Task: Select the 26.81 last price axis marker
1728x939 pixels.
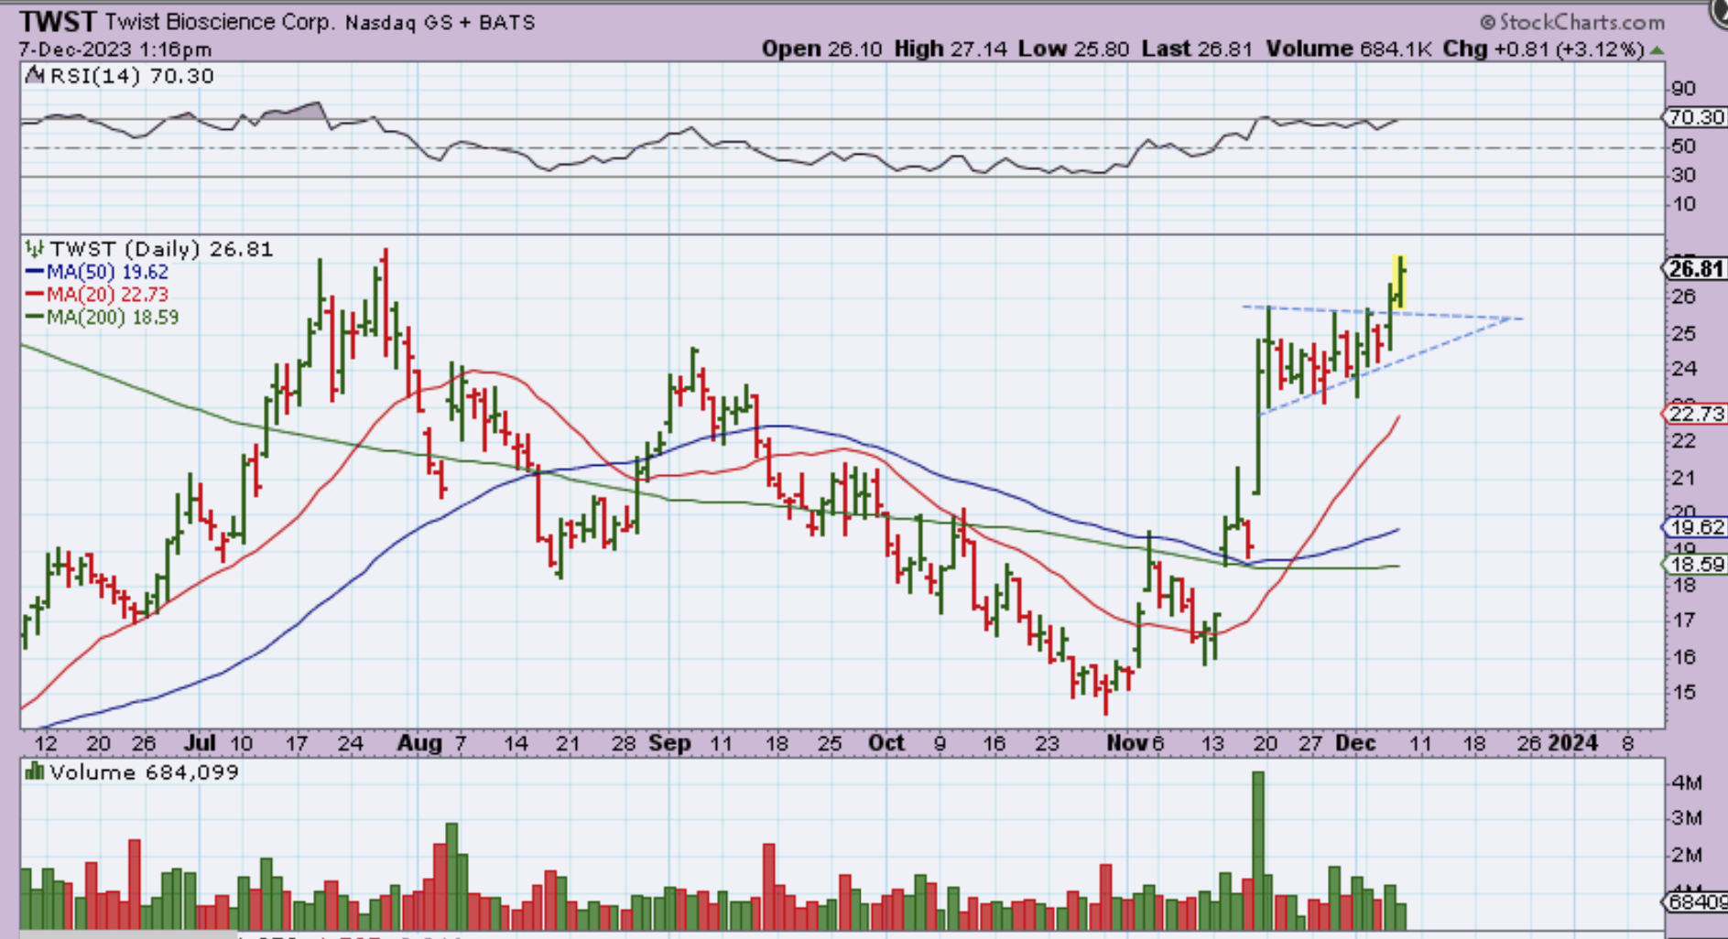Action: (x=1695, y=269)
